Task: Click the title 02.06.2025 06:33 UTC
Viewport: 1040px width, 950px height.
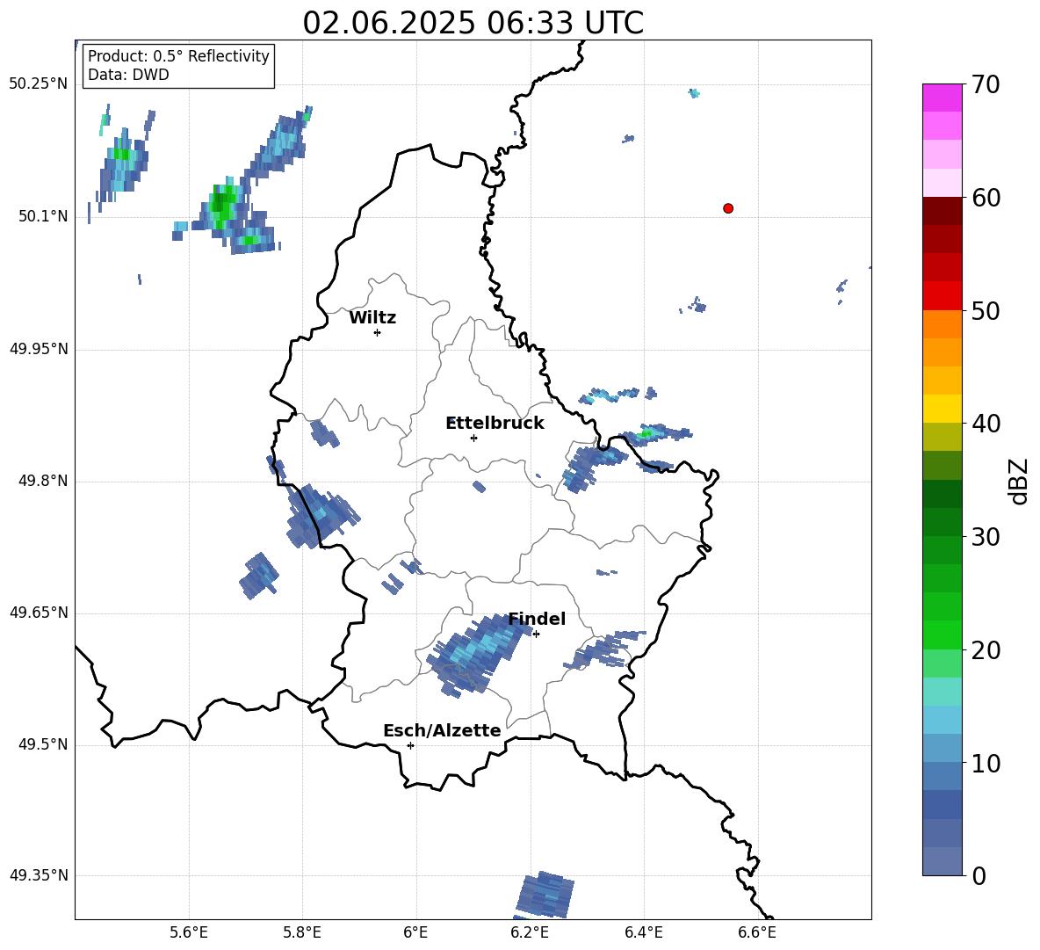Action: click(x=473, y=23)
